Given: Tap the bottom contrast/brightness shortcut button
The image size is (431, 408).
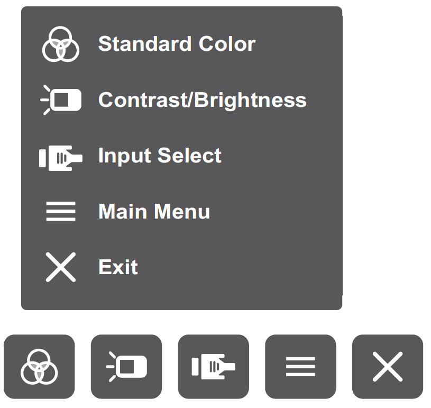Looking at the screenshot, I should [126, 366].
